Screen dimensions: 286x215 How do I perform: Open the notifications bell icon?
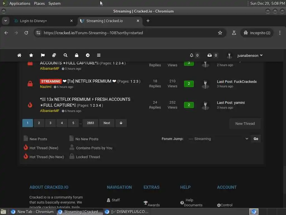point(192,55)
